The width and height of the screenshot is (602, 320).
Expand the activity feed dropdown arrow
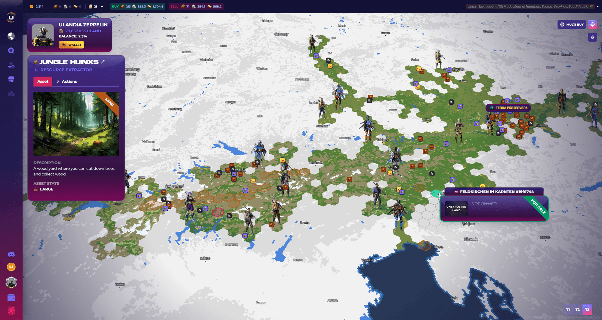coord(598,7)
